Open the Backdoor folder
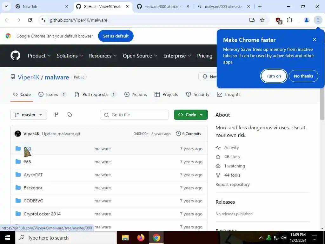The width and height of the screenshot is (325, 244). pyautogui.click(x=33, y=188)
